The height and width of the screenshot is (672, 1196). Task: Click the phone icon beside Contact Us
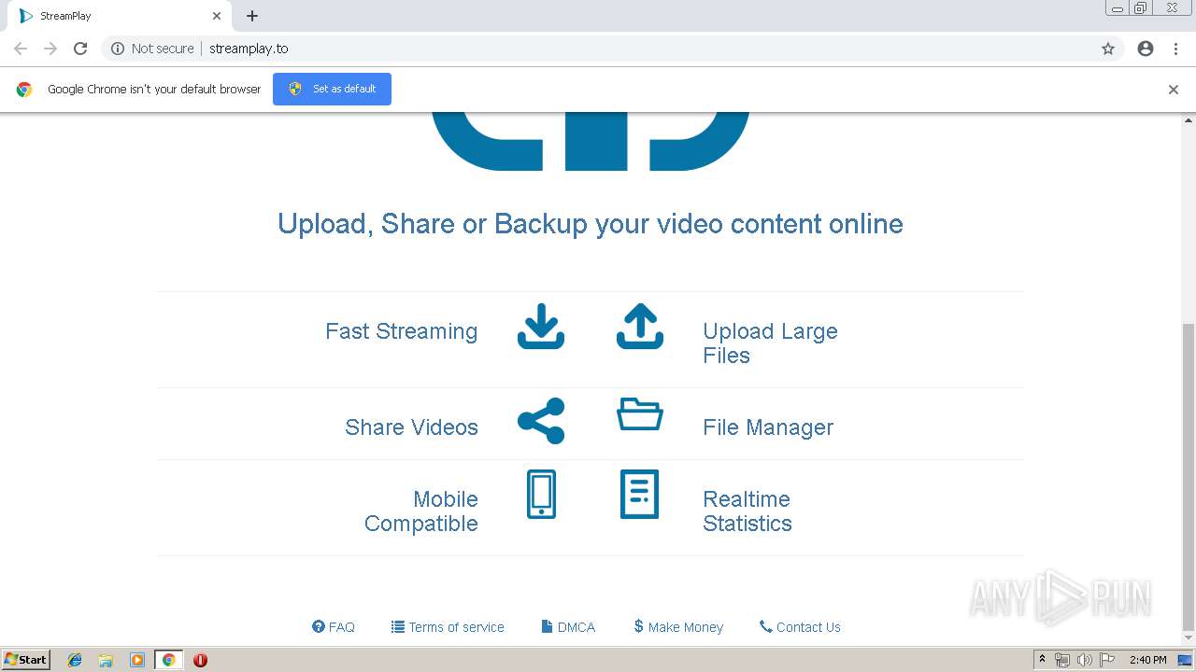766,626
